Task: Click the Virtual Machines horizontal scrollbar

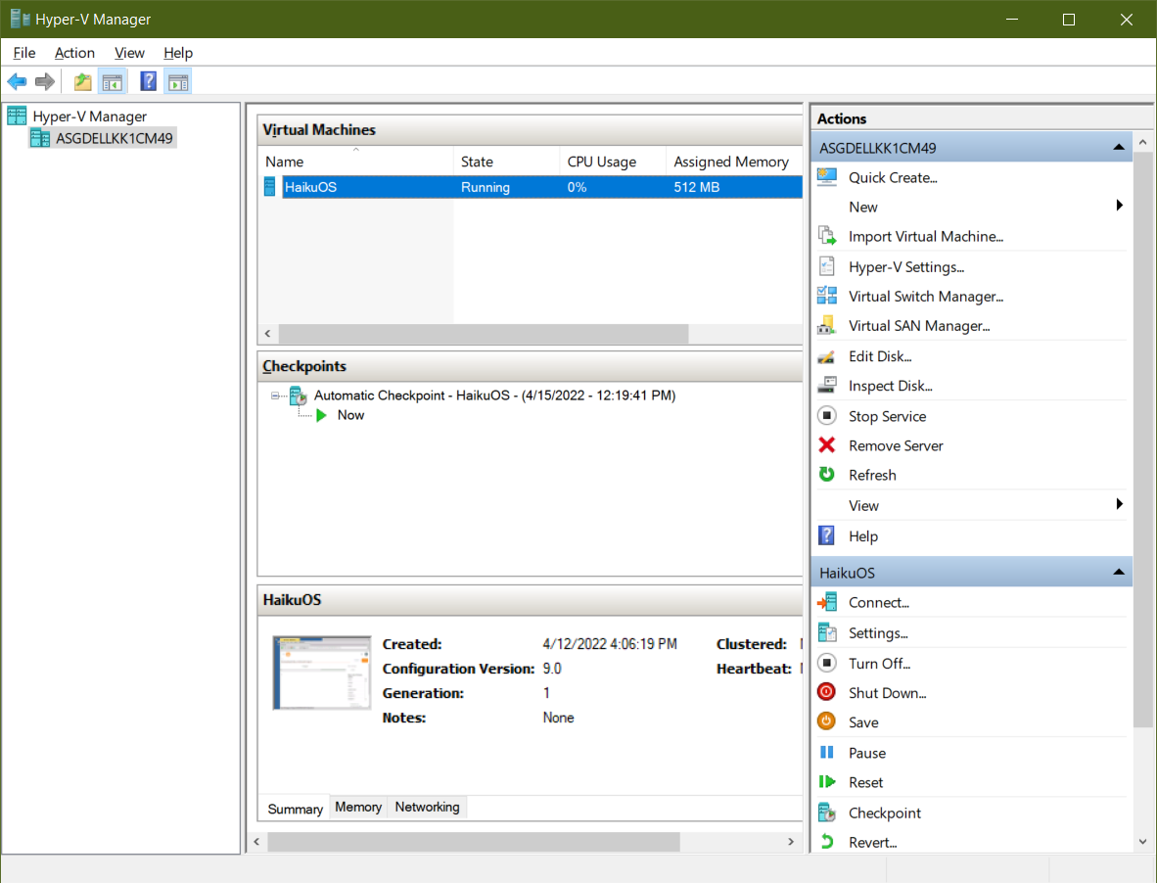Action: point(484,334)
